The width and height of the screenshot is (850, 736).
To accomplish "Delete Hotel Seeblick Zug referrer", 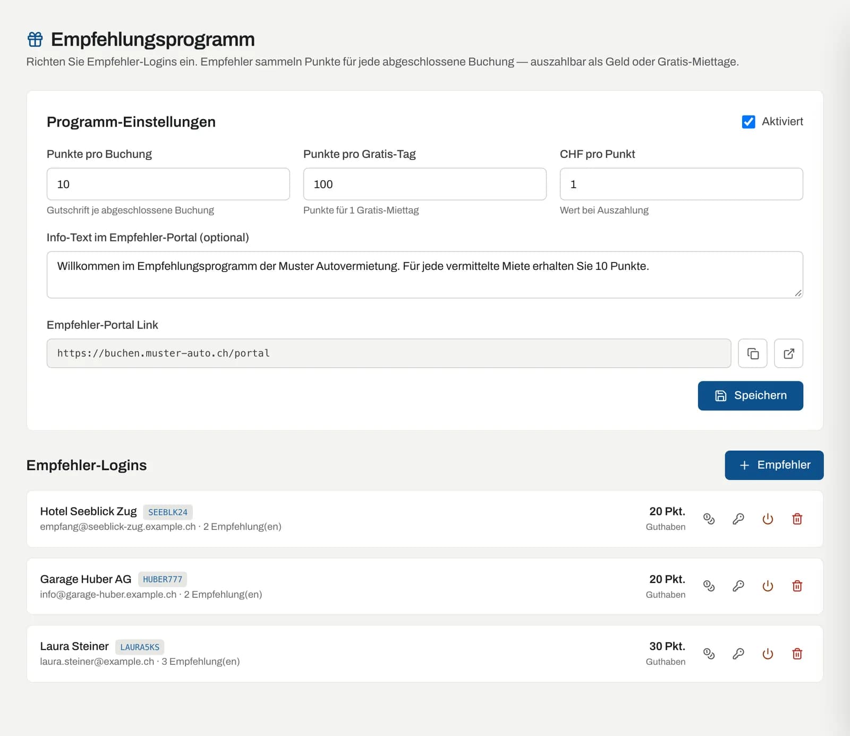I will [797, 519].
